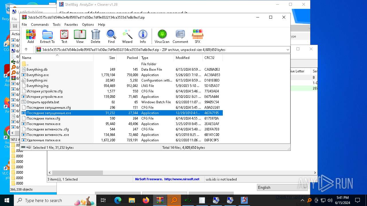Screen dimensions: 367x206
Task: Sort by the Type column header
Action: click(157, 58)
